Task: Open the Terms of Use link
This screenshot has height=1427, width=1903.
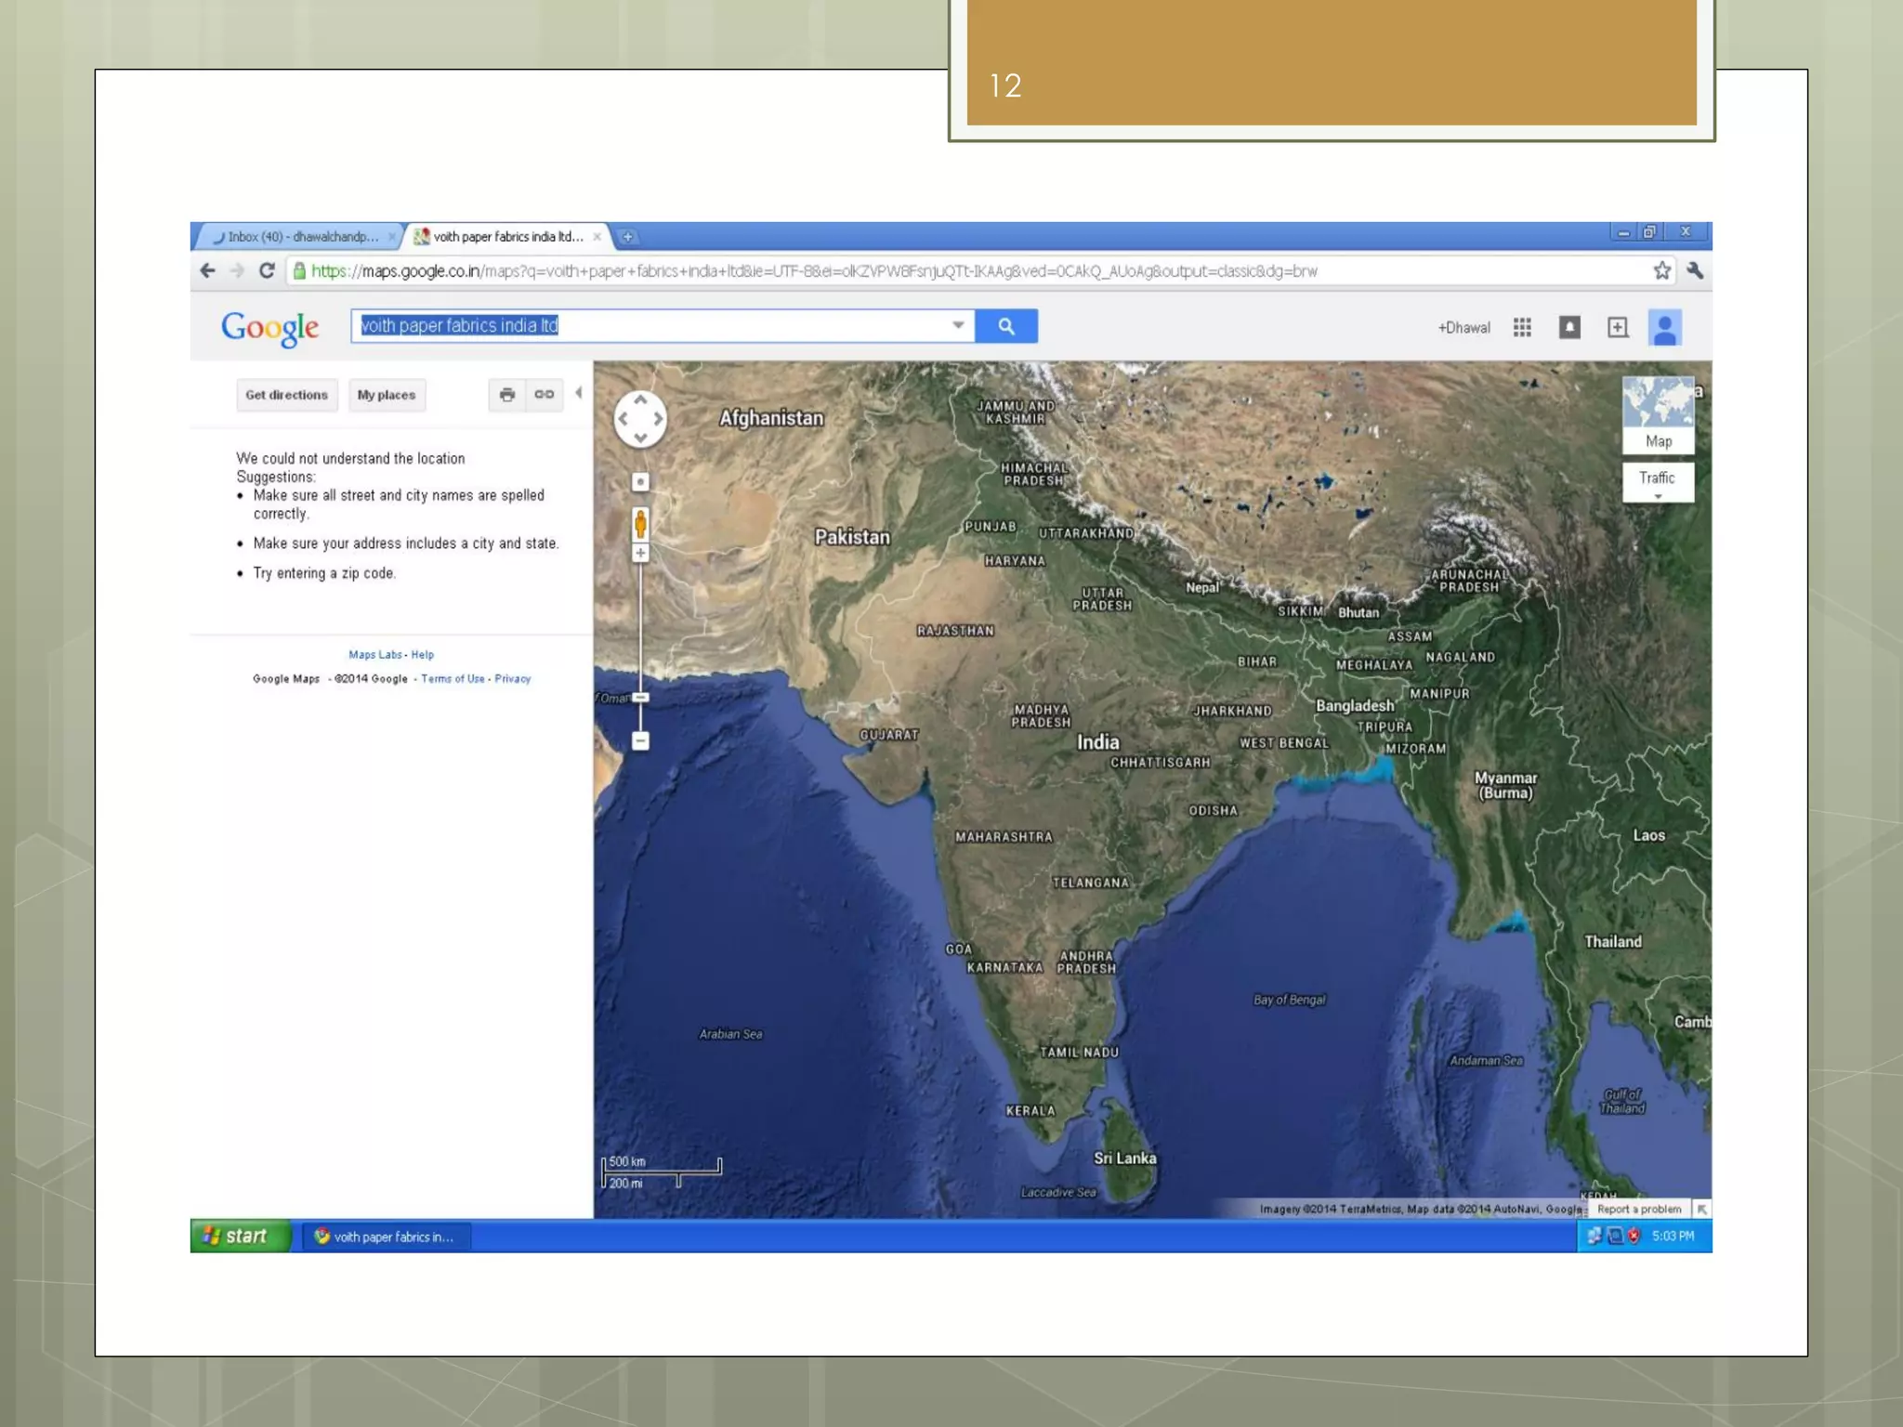Action: pyautogui.click(x=453, y=679)
